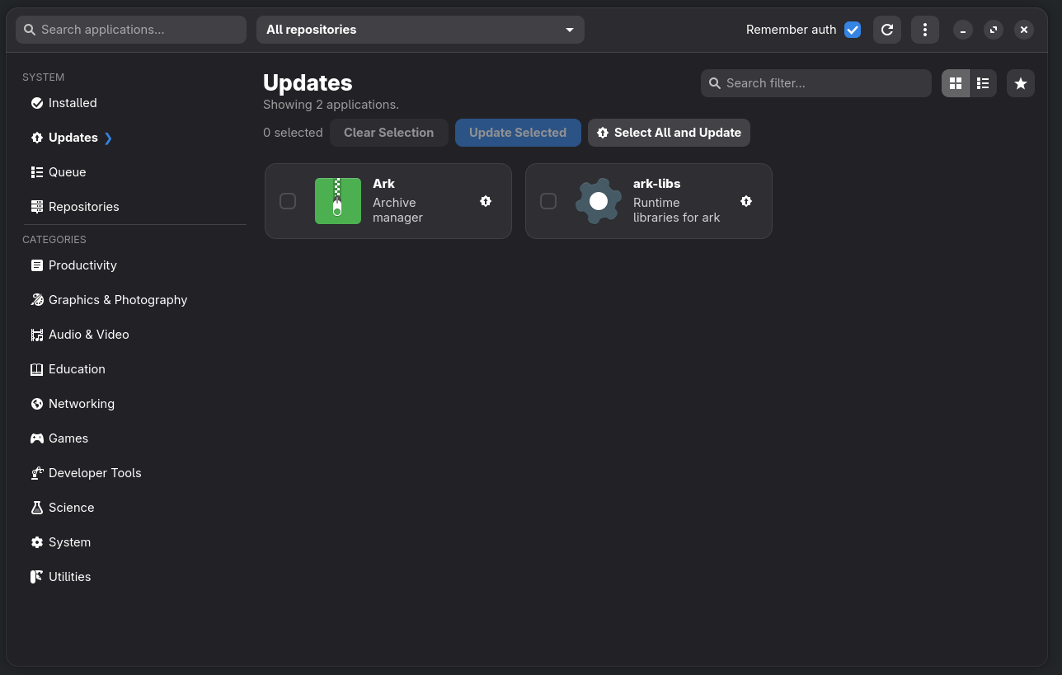Refresh the applications list
Screen dimensions: 1062x675
click(887, 29)
